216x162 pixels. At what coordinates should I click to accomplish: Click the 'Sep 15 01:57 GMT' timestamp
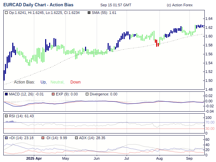116,5
